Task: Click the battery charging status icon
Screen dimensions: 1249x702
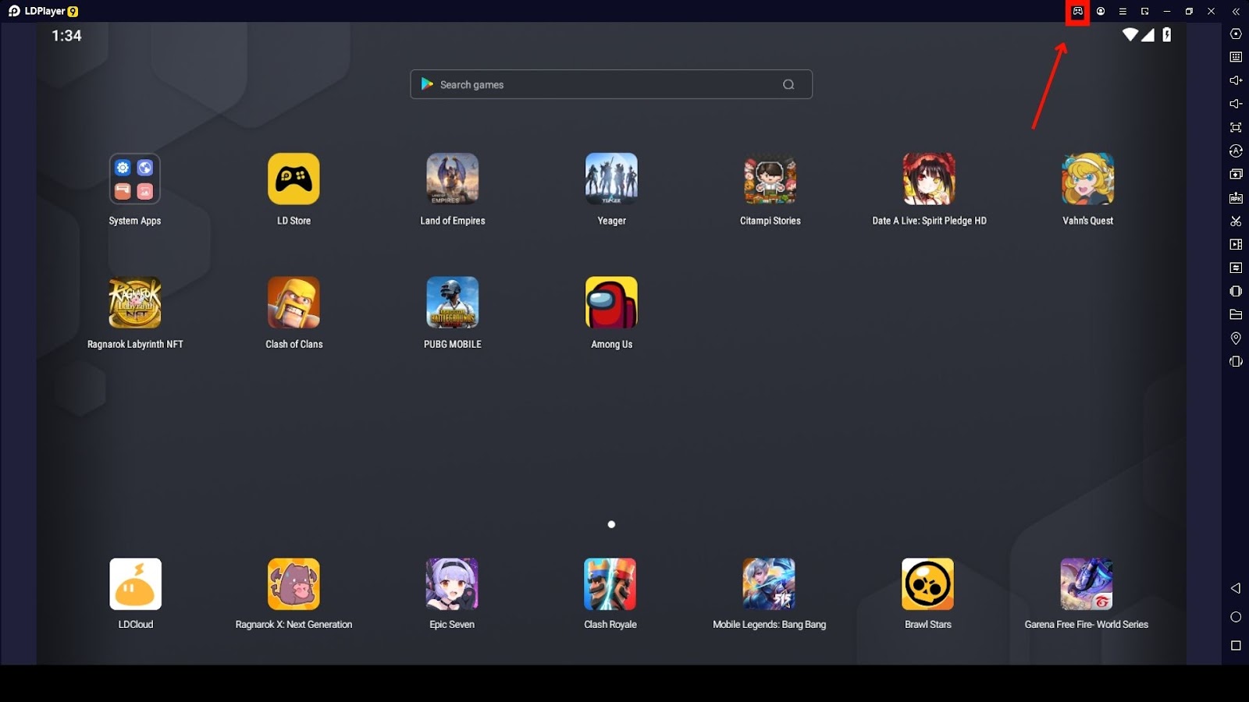Action: coord(1166,34)
